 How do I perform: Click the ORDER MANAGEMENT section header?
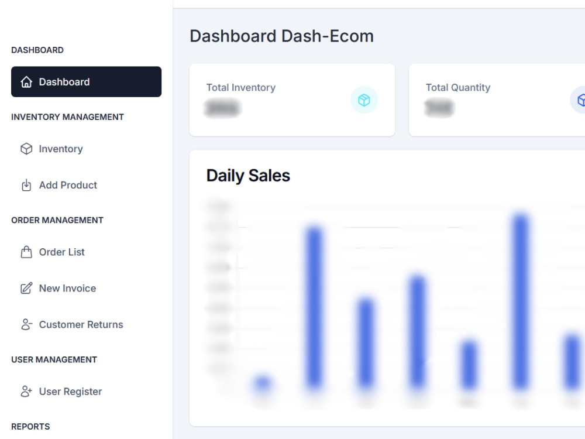(x=57, y=220)
